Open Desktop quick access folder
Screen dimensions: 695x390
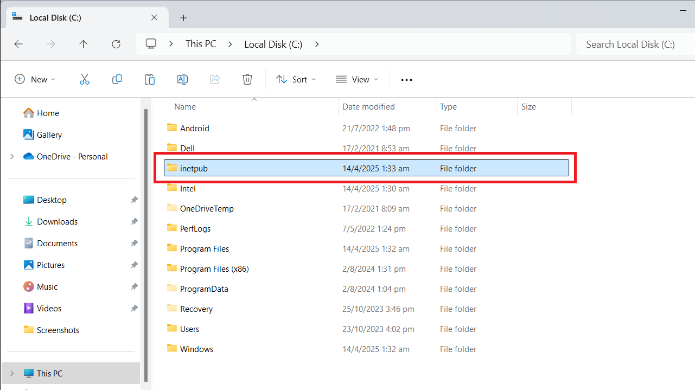pos(45,200)
